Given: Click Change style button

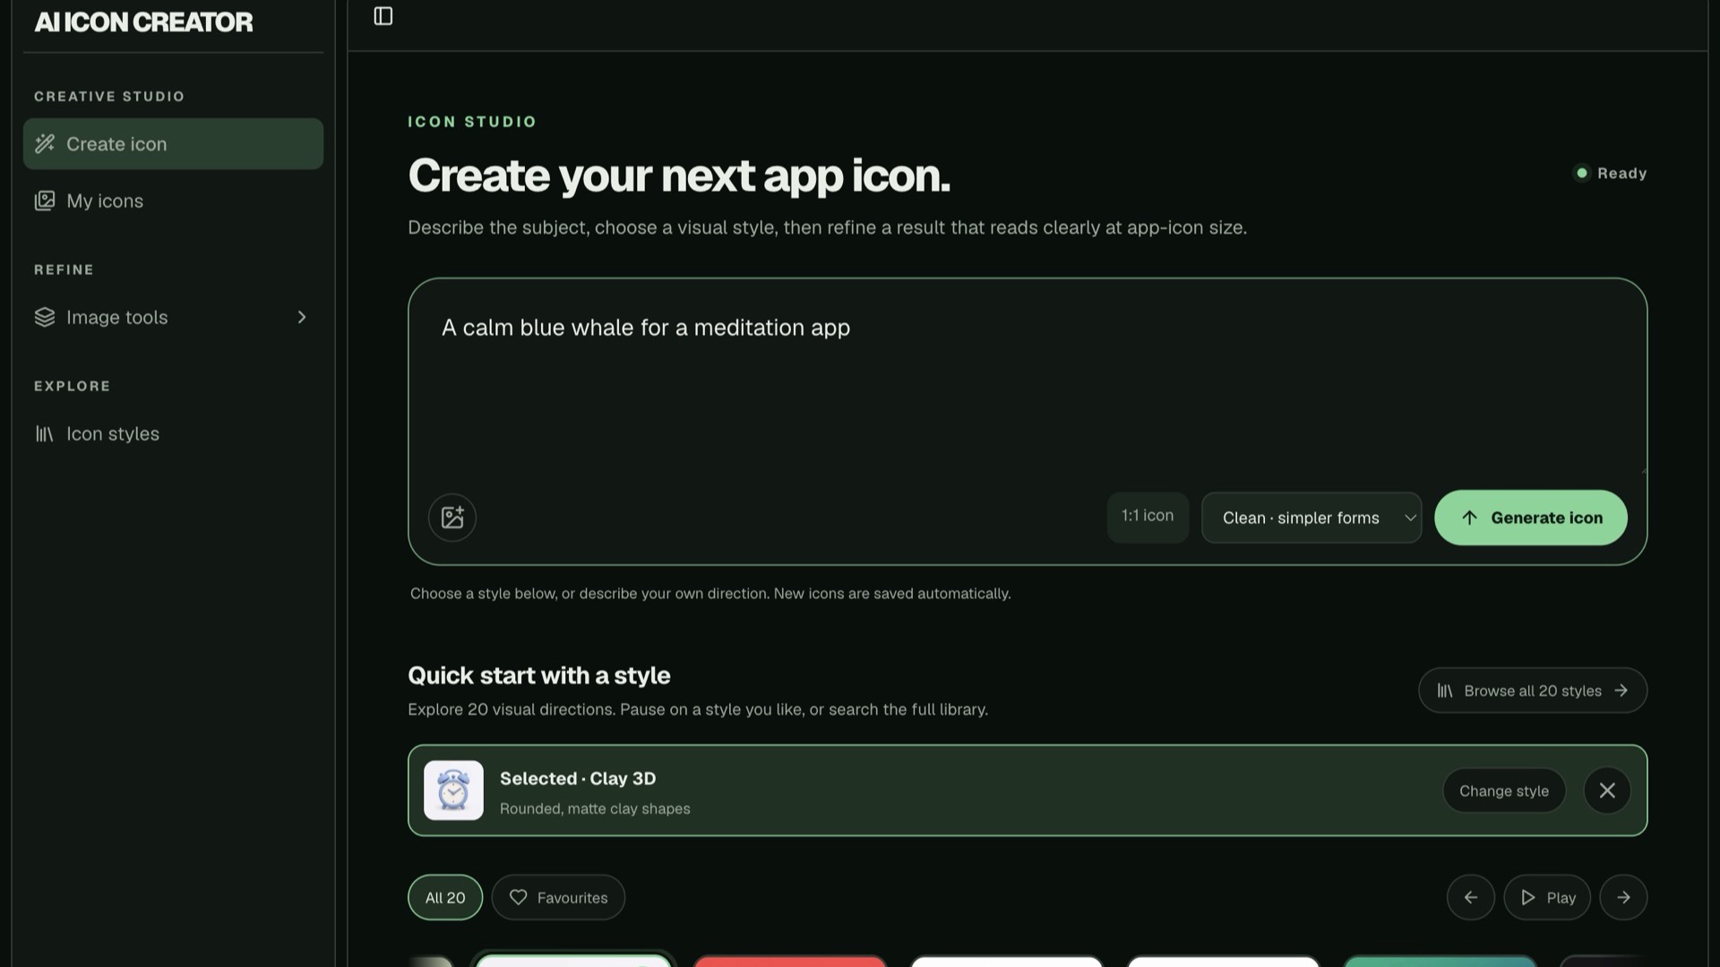Looking at the screenshot, I should [x=1503, y=791].
